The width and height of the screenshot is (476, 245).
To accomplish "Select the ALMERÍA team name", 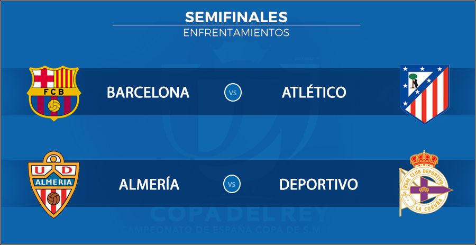I will 149,184.
